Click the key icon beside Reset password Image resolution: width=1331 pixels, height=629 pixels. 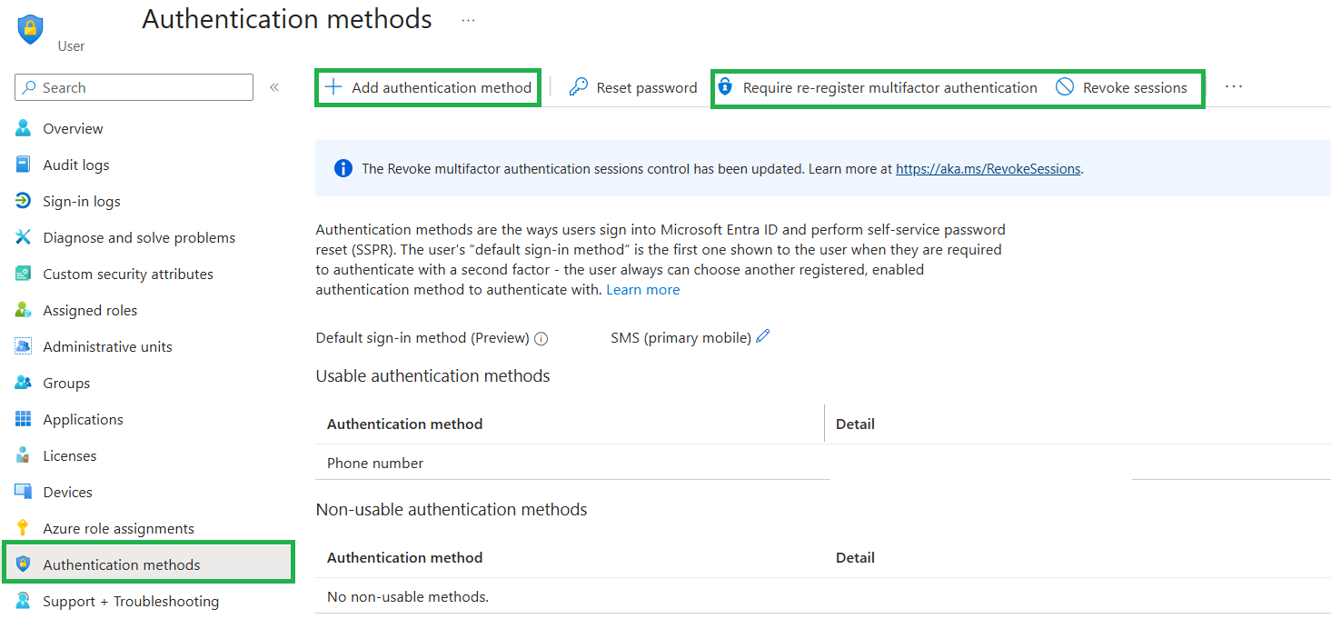pyautogui.click(x=579, y=87)
